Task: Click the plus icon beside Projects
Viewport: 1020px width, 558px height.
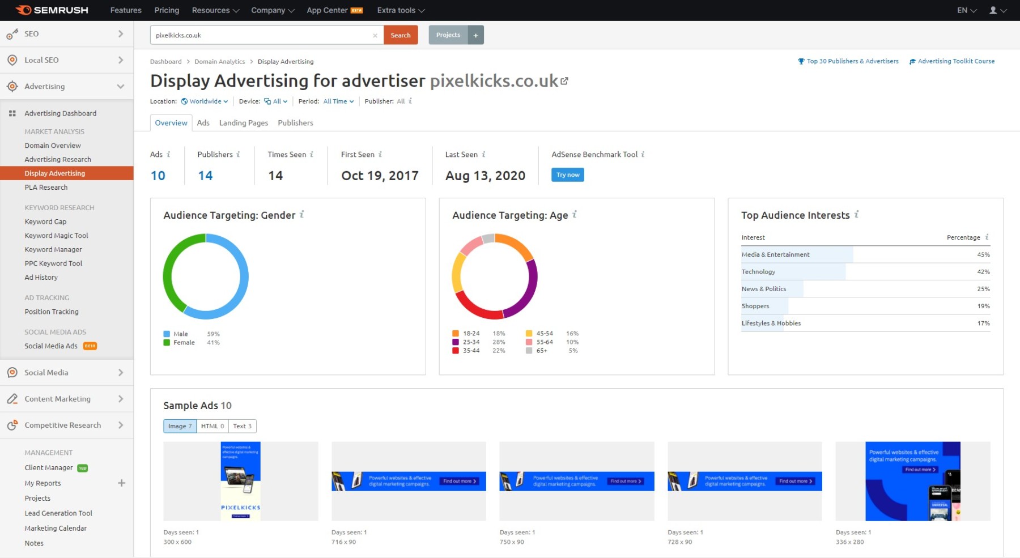Action: [x=476, y=35]
